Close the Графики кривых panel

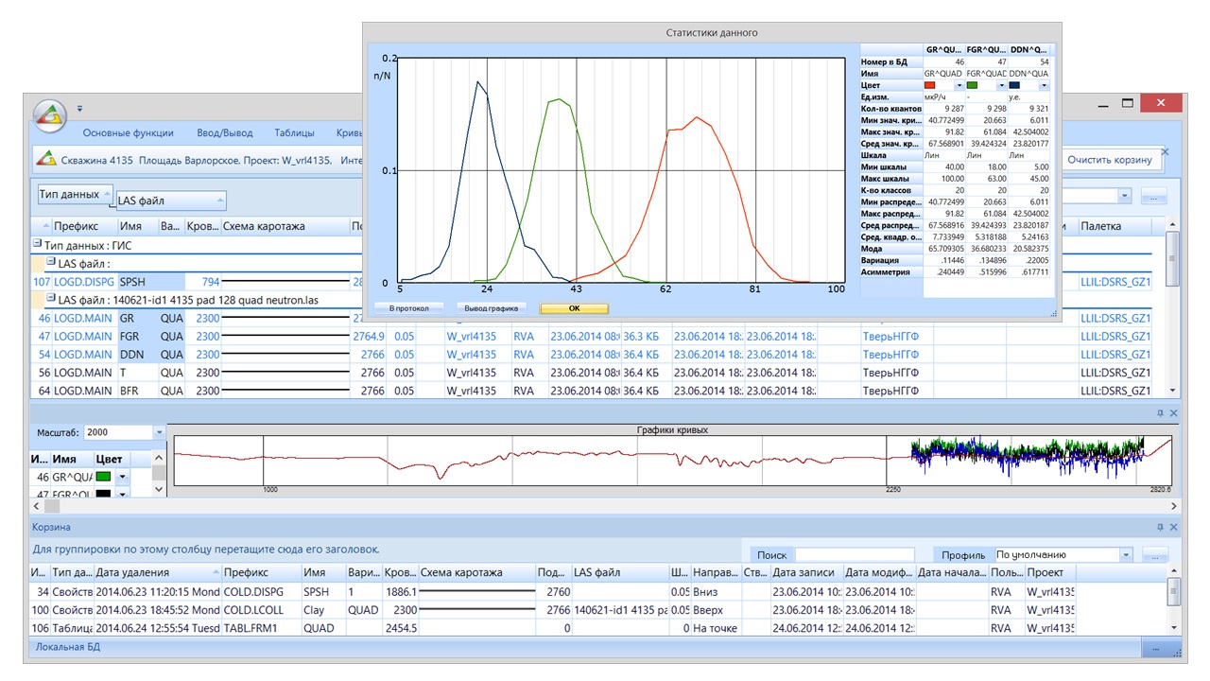(x=1174, y=413)
